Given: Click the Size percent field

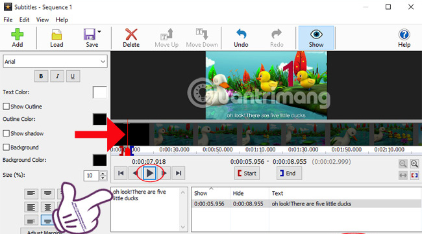Looking at the screenshot, I should [x=92, y=175].
